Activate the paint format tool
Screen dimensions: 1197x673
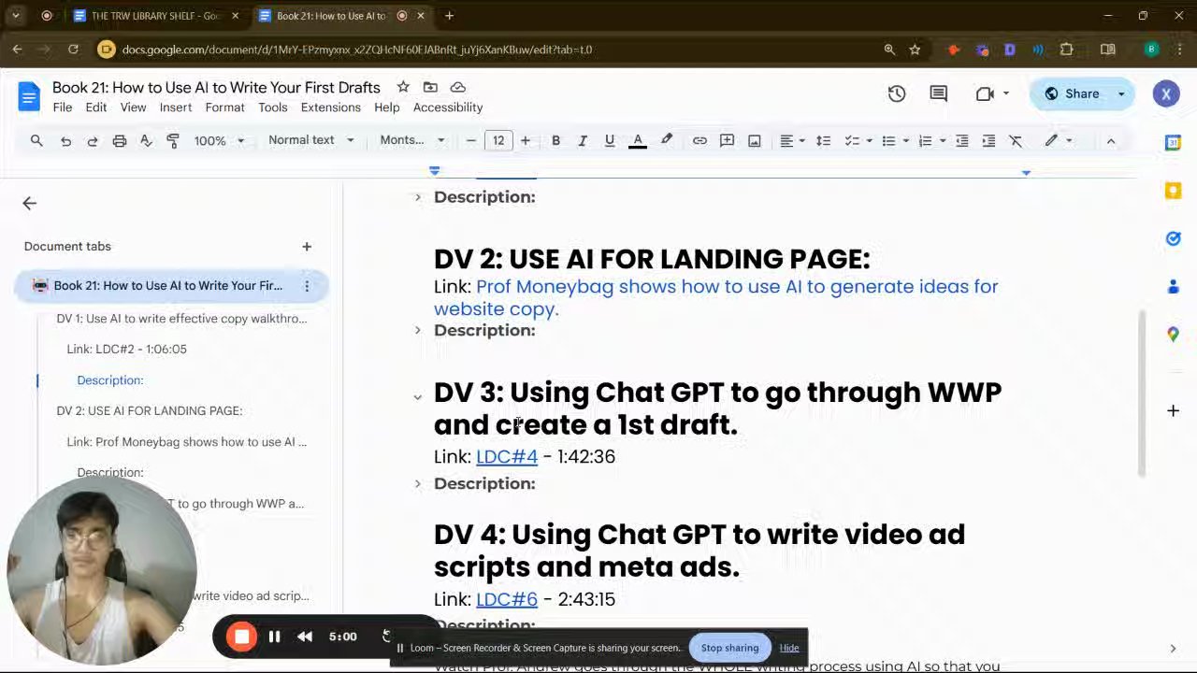point(173,140)
